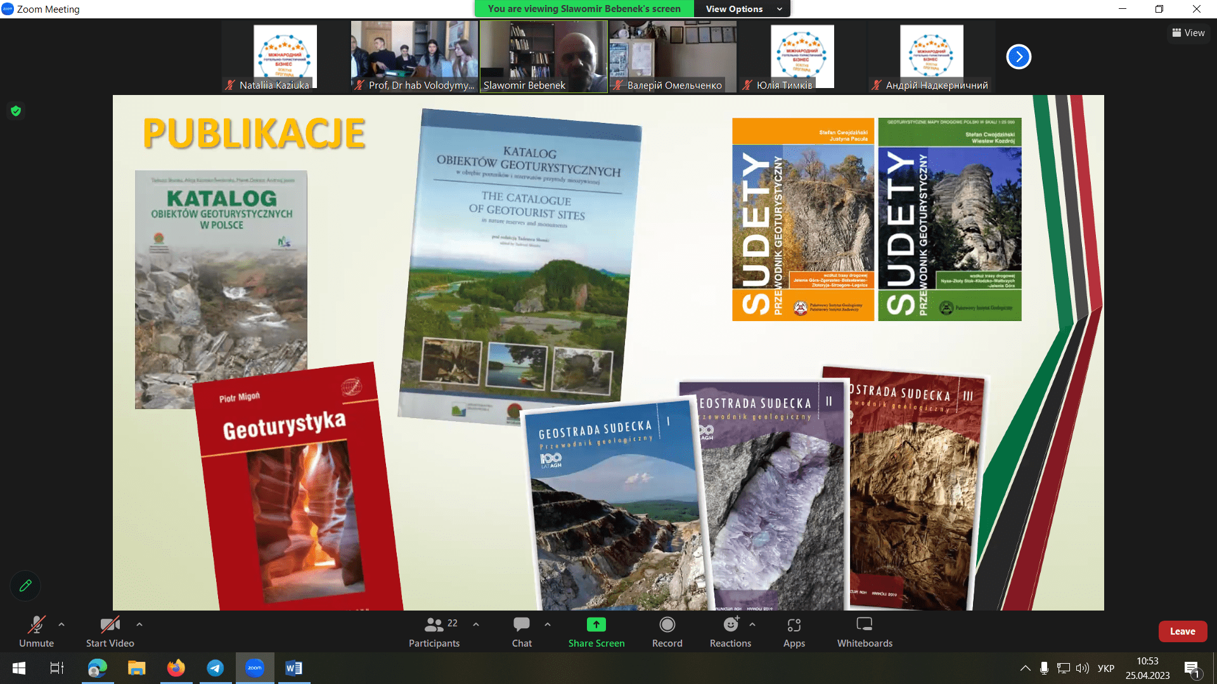This screenshot has height=684, width=1217.
Task: Open Telegram from the taskbar
Action: pos(216,668)
